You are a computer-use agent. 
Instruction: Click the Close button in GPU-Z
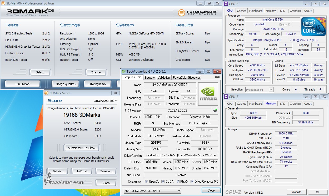pyautogui.click(x=211, y=190)
